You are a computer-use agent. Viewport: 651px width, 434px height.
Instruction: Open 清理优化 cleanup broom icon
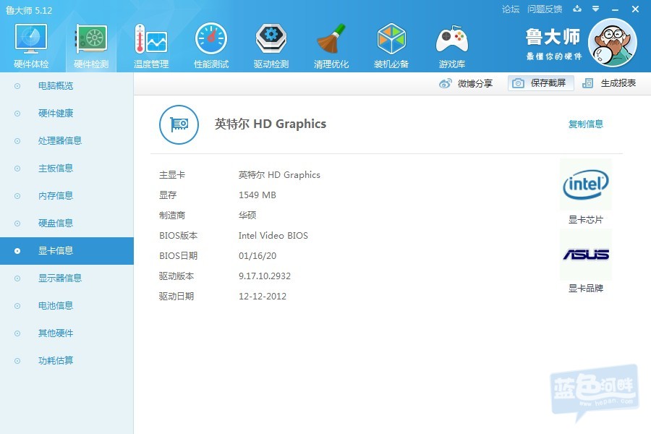coord(331,38)
